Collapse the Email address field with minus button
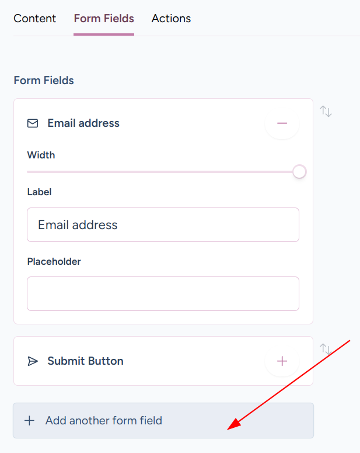Image resolution: width=360 pixels, height=453 pixels. (x=282, y=123)
